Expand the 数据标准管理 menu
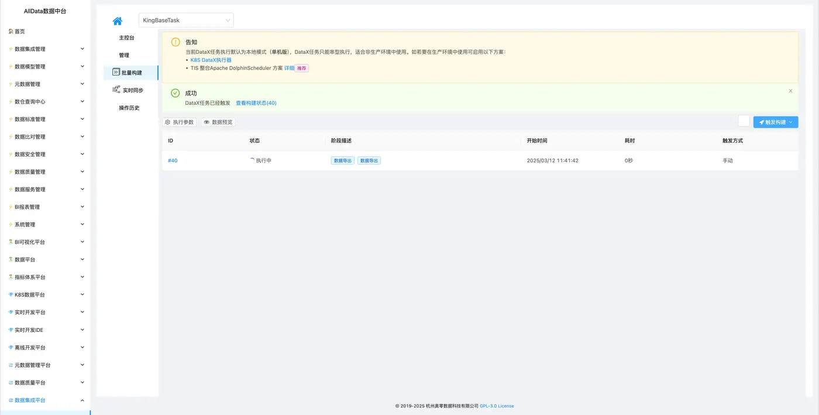Viewport: 819px width, 415px height. (82, 119)
